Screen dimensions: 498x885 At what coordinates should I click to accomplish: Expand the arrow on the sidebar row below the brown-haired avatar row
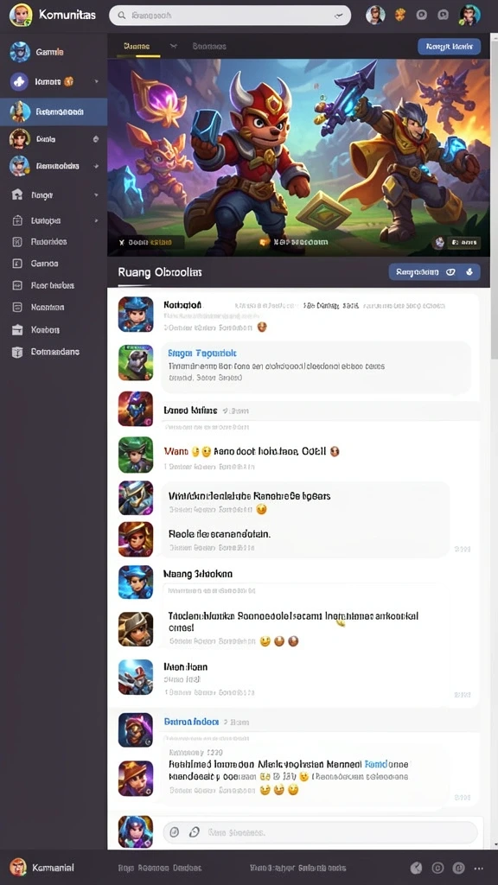(96, 167)
